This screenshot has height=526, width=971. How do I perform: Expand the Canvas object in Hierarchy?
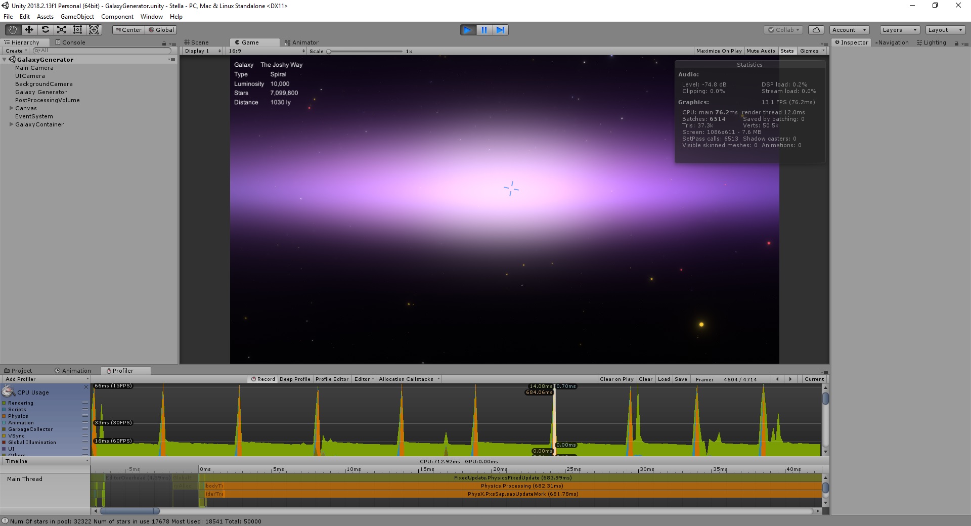[11, 108]
